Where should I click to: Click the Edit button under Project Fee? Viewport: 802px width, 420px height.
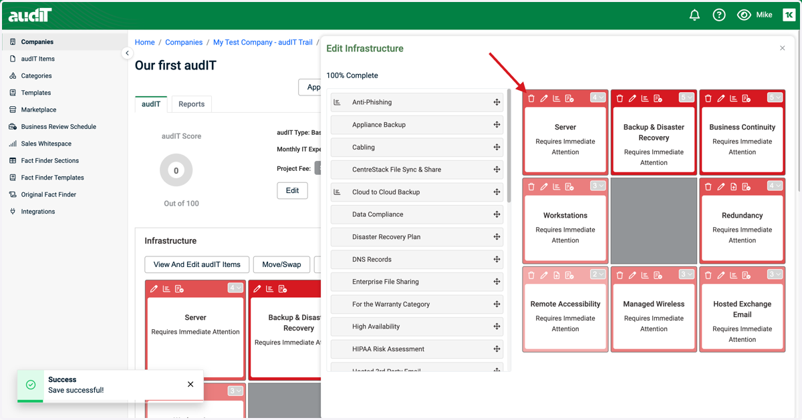point(292,190)
